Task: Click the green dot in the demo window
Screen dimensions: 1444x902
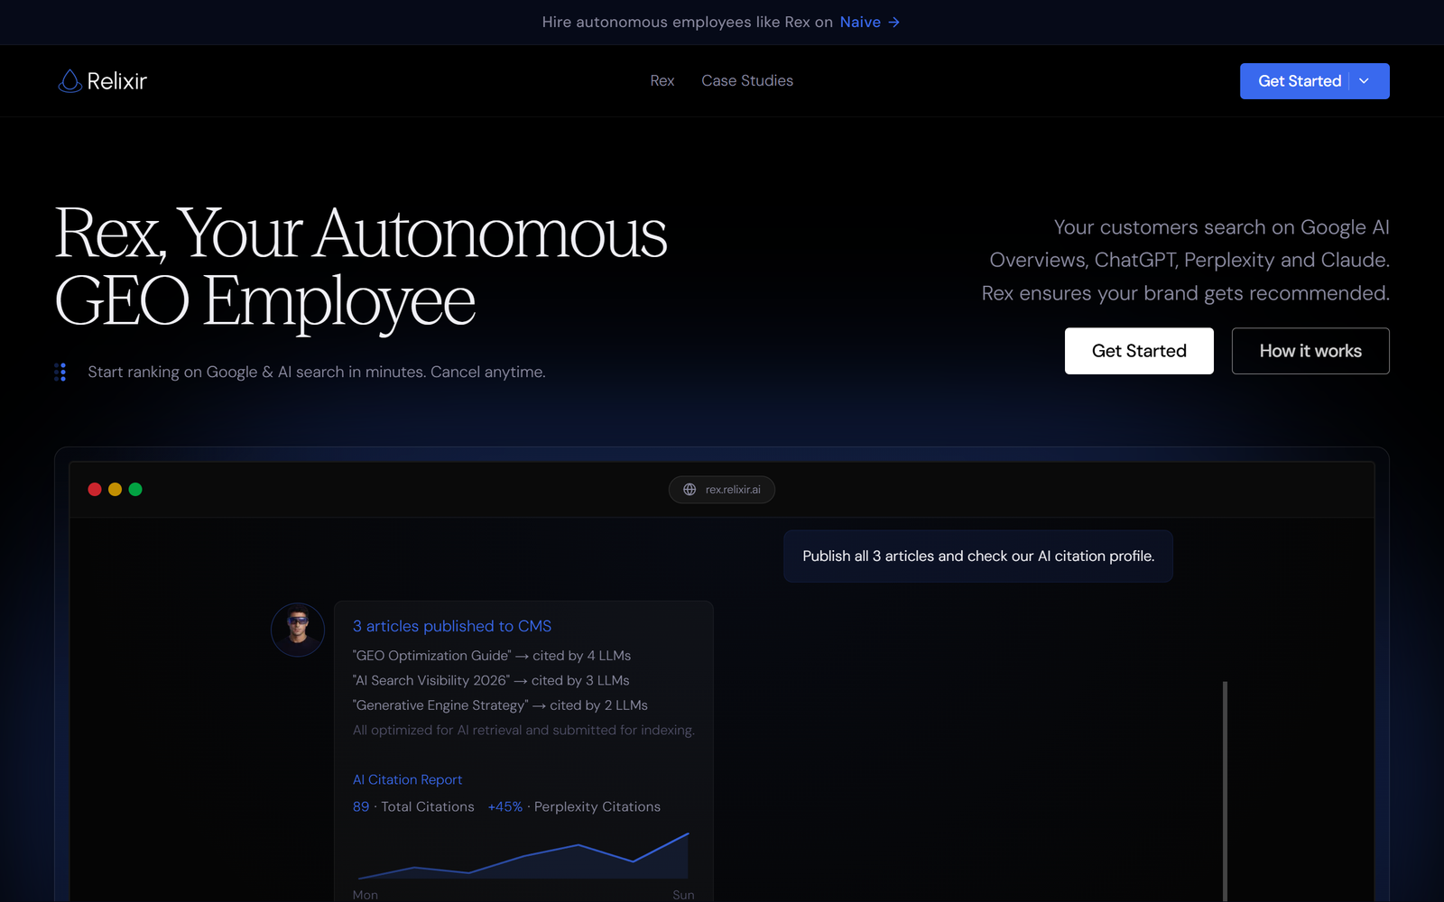Action: click(x=135, y=489)
